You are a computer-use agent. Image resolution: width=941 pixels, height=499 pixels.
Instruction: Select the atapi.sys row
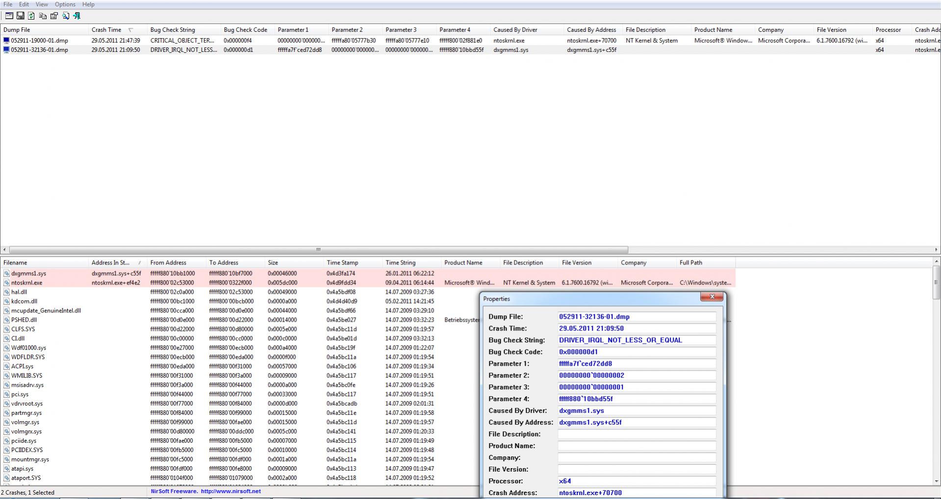pos(368,469)
